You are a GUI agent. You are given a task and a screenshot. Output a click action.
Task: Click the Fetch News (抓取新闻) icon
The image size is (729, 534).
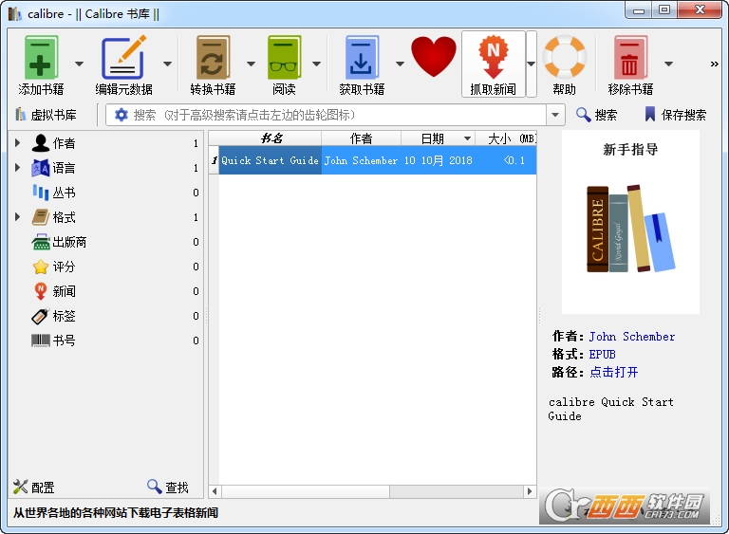click(494, 57)
